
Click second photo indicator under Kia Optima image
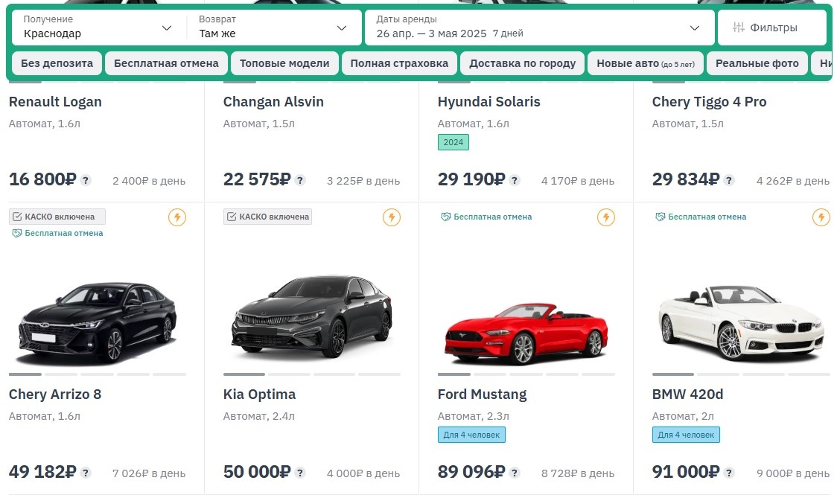pyautogui.click(x=289, y=374)
